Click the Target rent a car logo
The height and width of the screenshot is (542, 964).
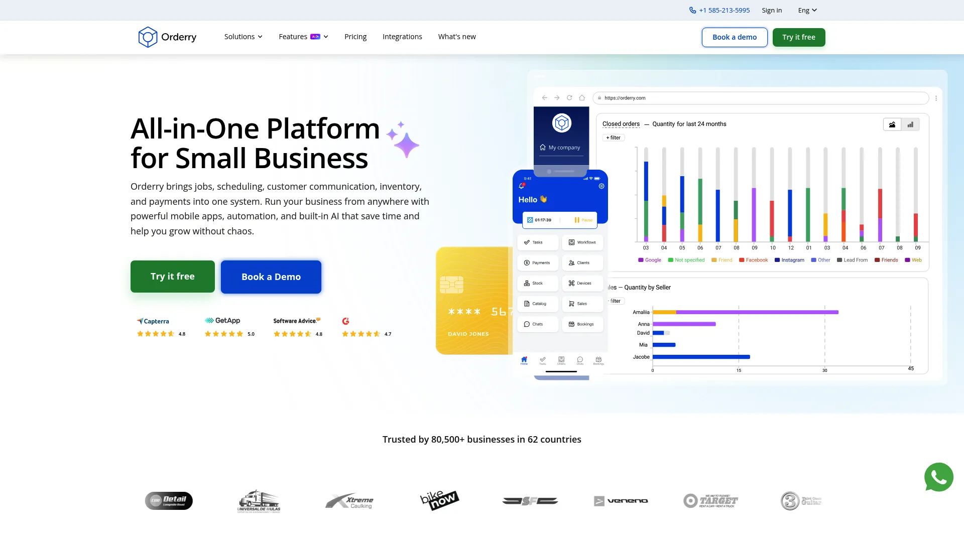pyautogui.click(x=710, y=501)
